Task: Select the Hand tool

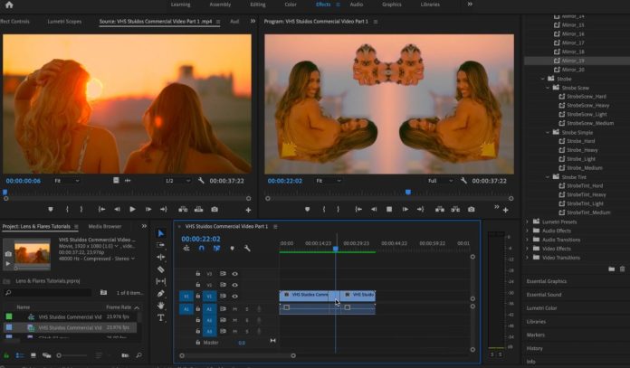Action: (161, 306)
